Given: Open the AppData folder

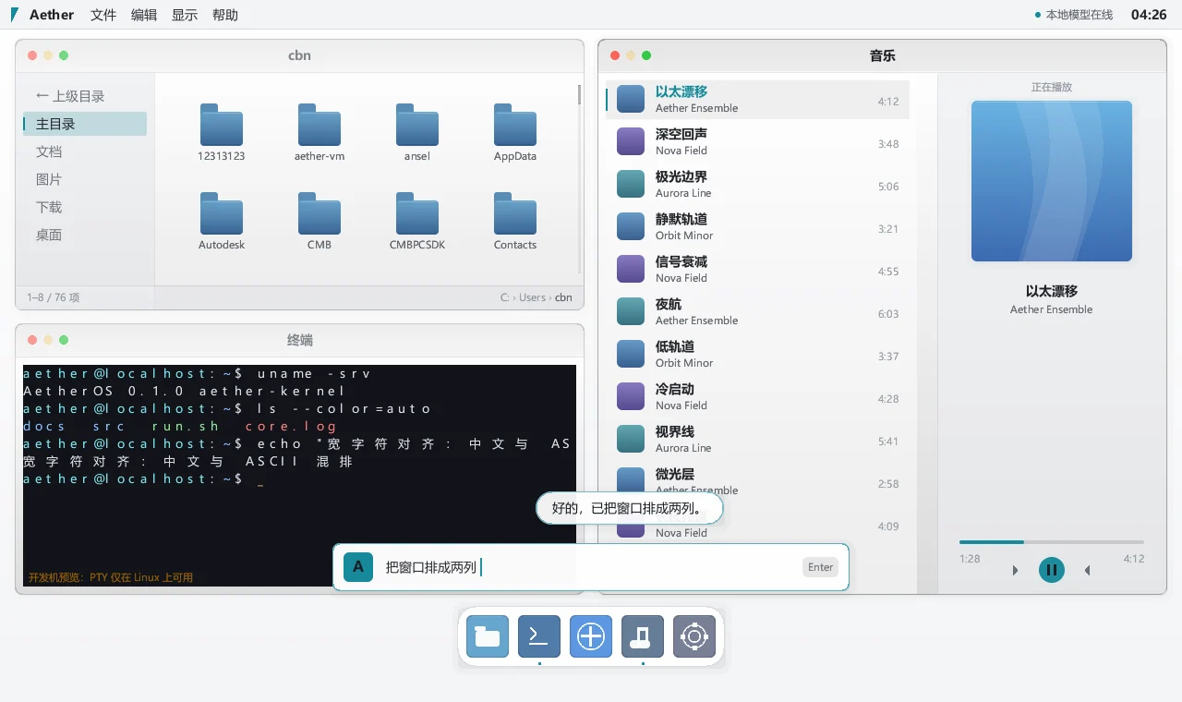Looking at the screenshot, I should (x=515, y=125).
